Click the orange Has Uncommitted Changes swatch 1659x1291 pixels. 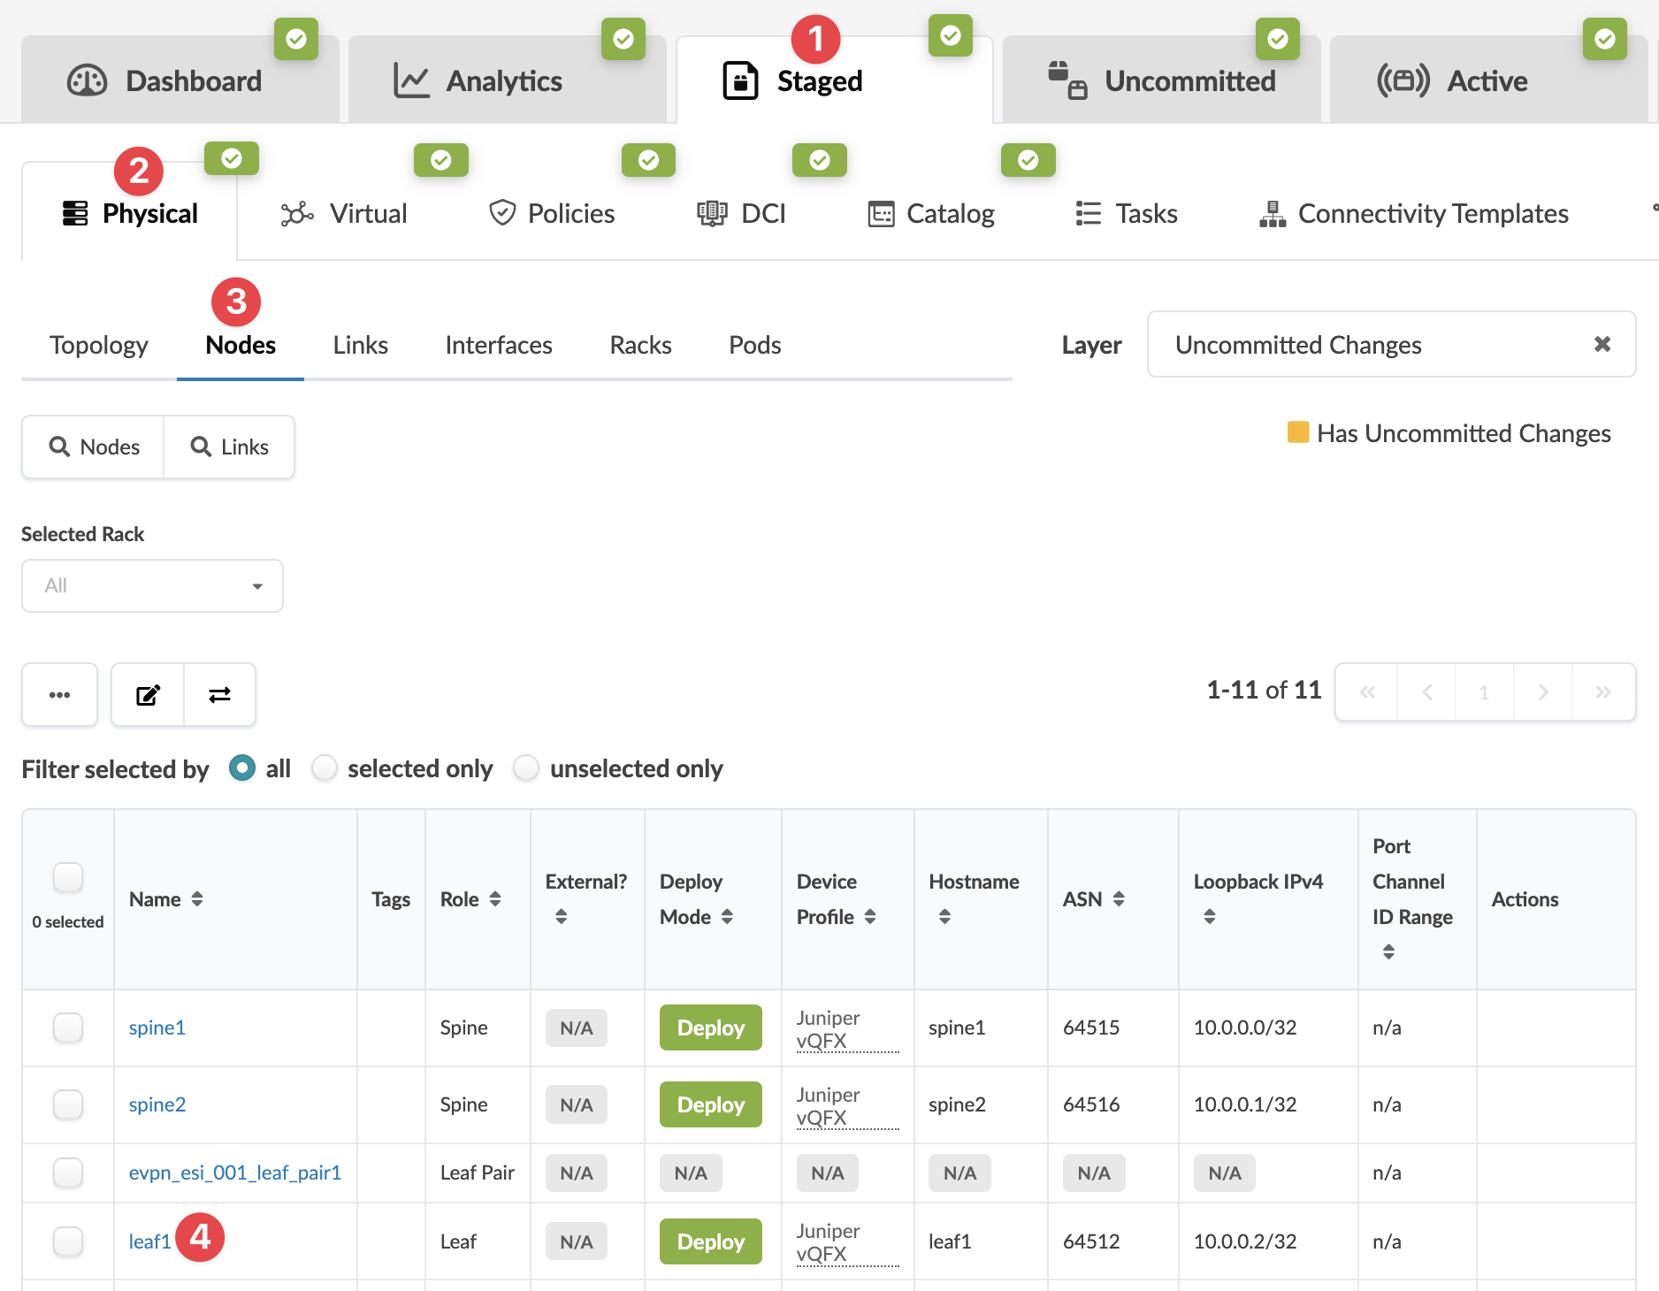click(x=1297, y=432)
